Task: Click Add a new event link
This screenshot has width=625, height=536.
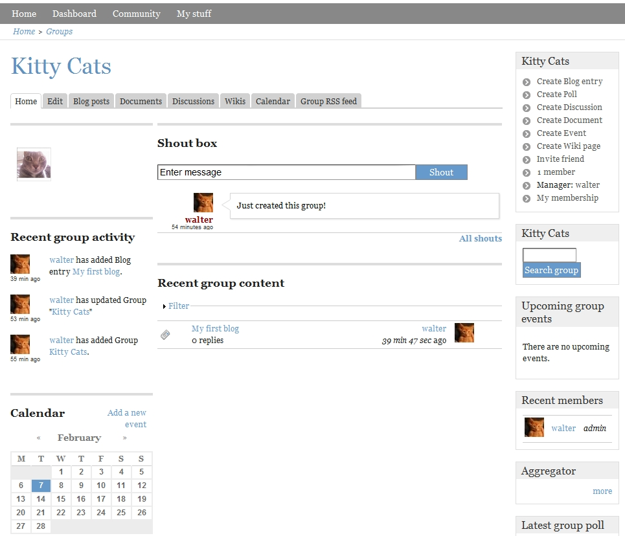Action: pyautogui.click(x=127, y=418)
